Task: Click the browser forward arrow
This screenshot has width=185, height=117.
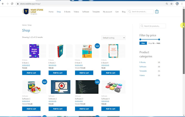Action: [7, 4]
